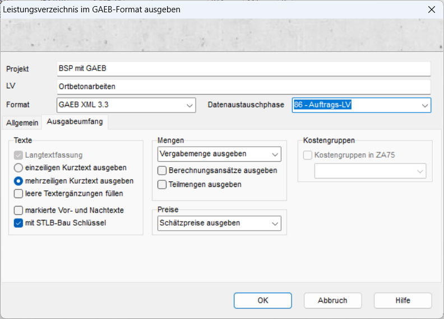Click the disabled Kostengruppen dropdown arrow
The height and width of the screenshot is (319, 444).
click(x=420, y=172)
